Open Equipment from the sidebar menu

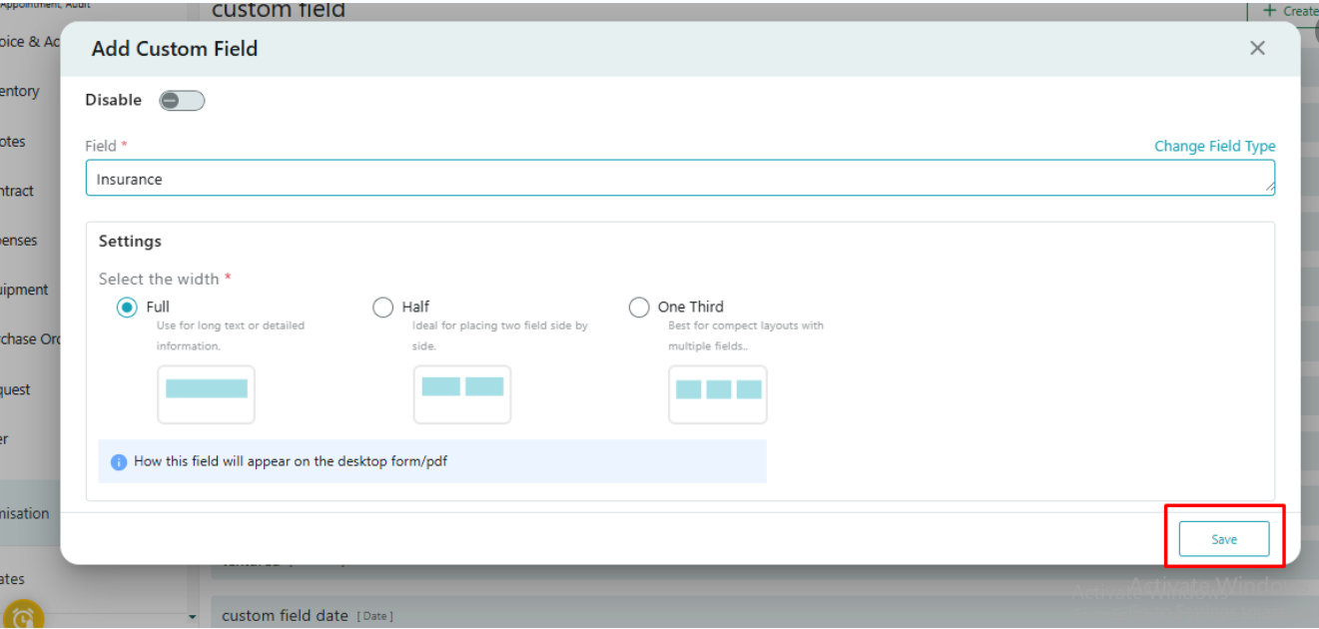(x=24, y=290)
